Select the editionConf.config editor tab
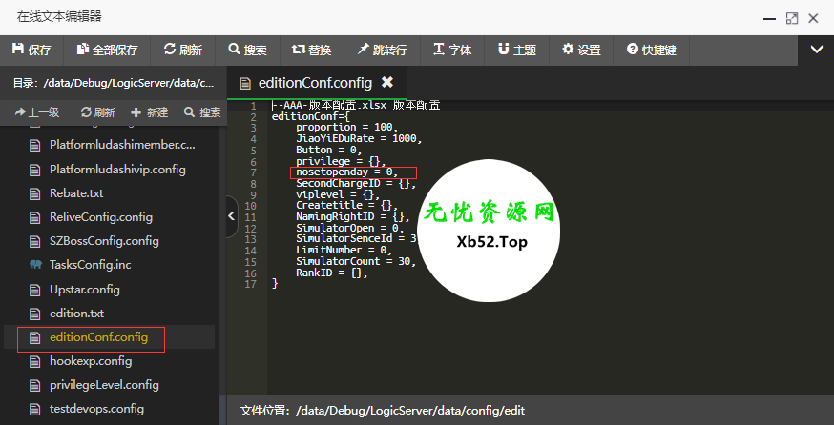Screen dimensions: 834x425 (x=315, y=83)
